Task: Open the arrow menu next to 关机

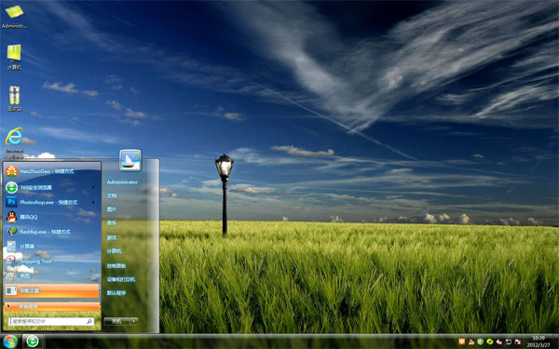Action: point(134,321)
